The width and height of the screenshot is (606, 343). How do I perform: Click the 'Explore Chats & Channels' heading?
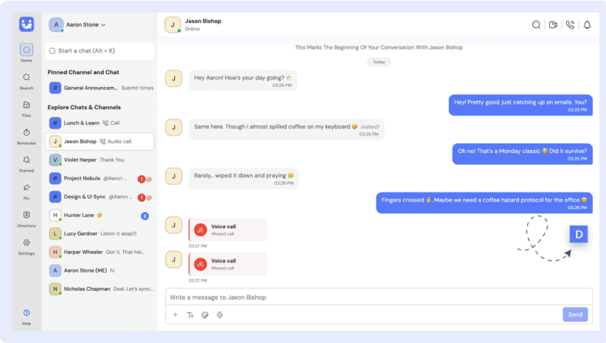click(x=84, y=107)
